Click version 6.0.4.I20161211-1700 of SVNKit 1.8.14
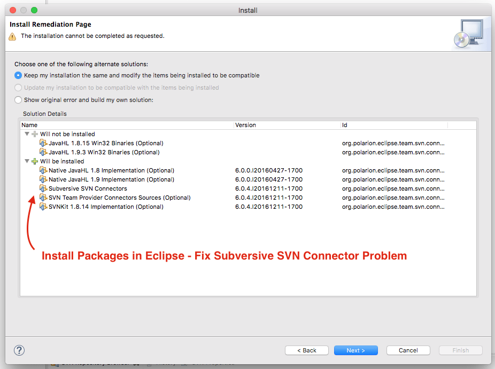The image size is (495, 369). tap(269, 207)
